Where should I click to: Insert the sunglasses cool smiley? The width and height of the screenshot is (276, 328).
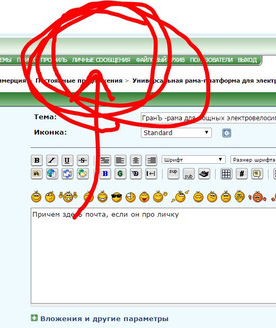click(117, 197)
